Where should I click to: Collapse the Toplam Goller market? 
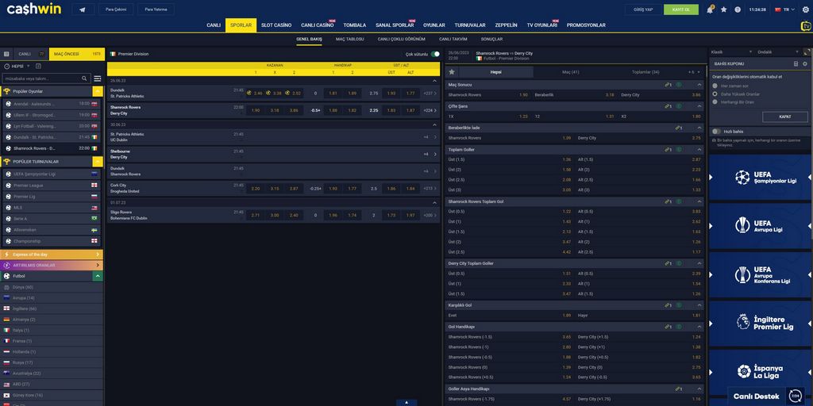point(699,150)
